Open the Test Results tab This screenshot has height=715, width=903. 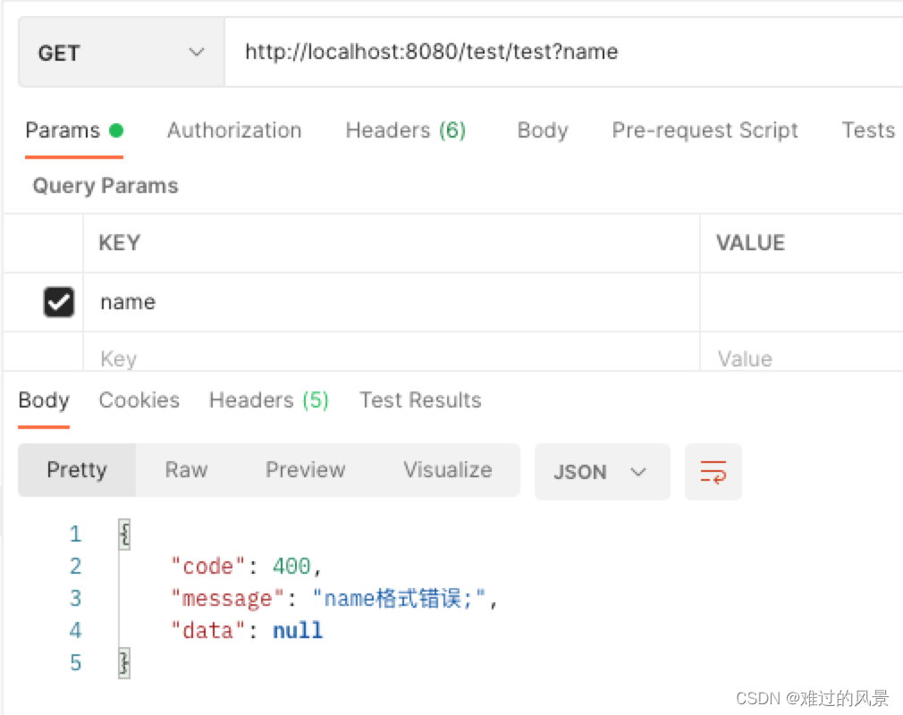pyautogui.click(x=420, y=400)
